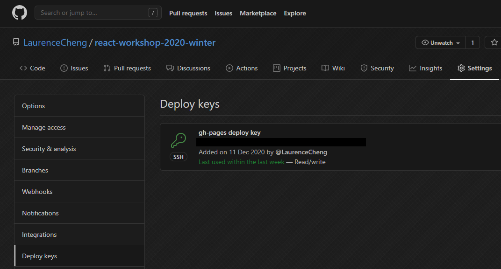Image resolution: width=501 pixels, height=269 pixels.
Task: Click the repository book icon
Action: click(x=16, y=42)
